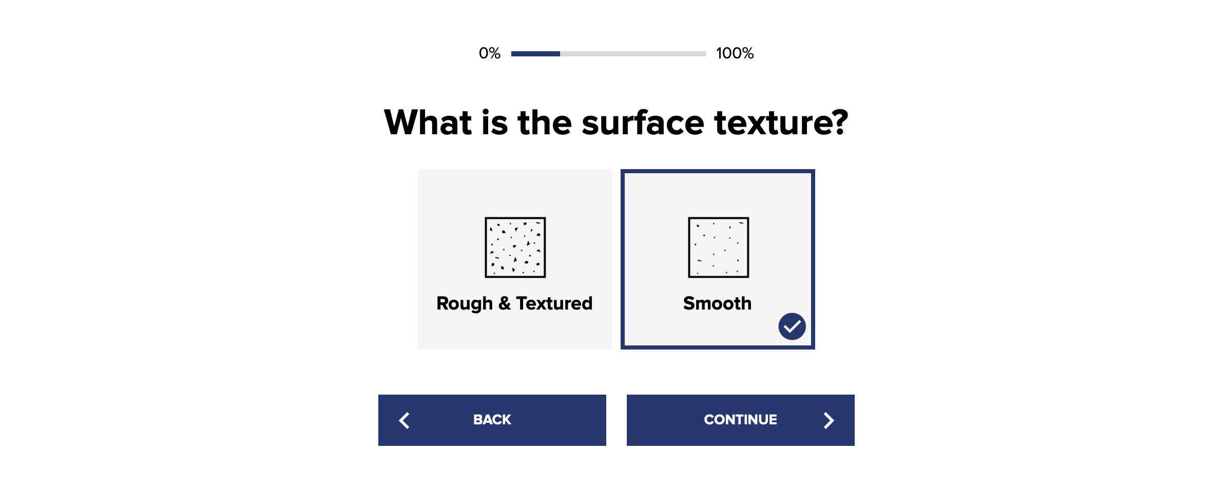The width and height of the screenshot is (1232, 492).
Task: Click the blue checkmark badge on Smooth
Action: tap(792, 326)
